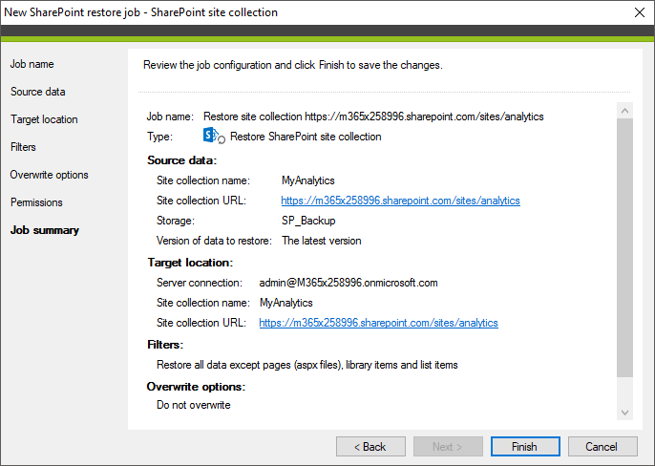
Task: Click the 'SP_Backup' storage value
Action: (x=308, y=221)
